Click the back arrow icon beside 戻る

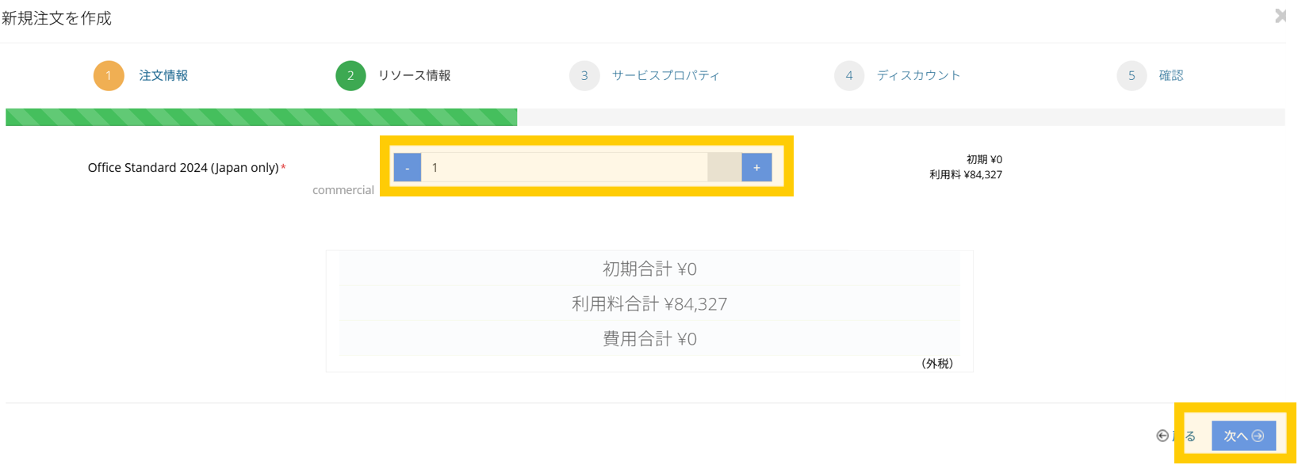(1162, 436)
